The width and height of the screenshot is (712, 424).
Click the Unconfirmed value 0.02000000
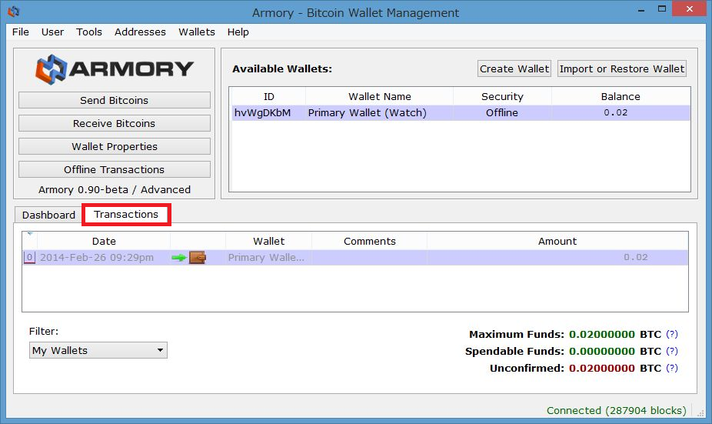601,368
